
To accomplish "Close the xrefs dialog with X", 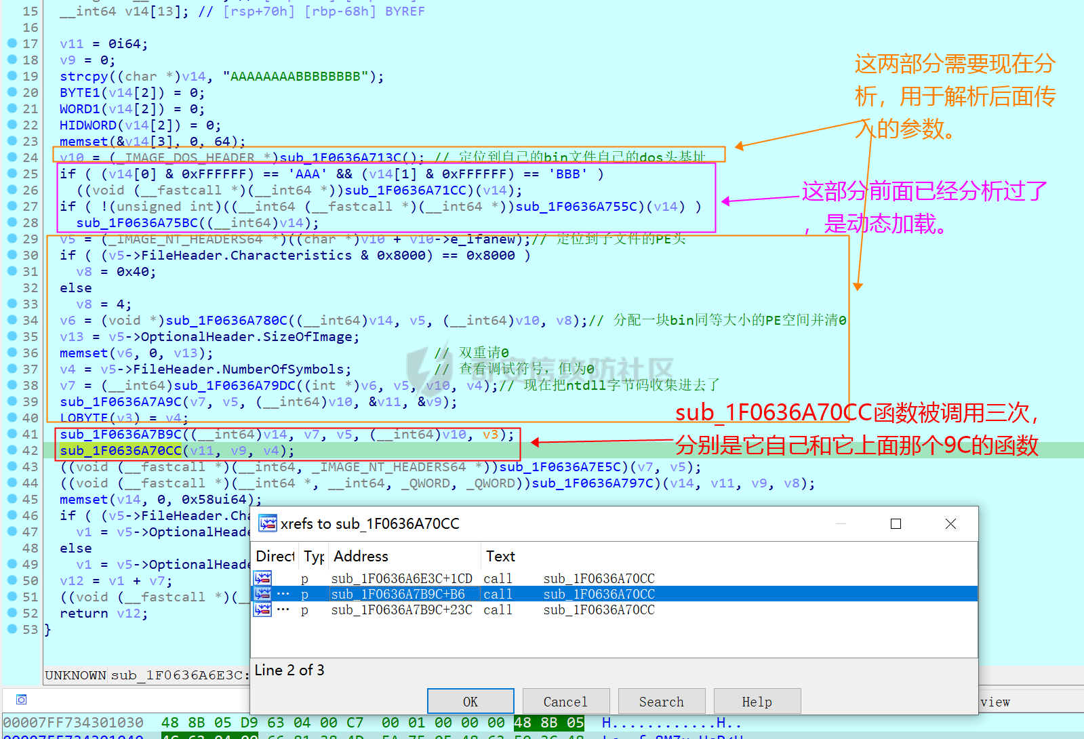I will [x=950, y=524].
